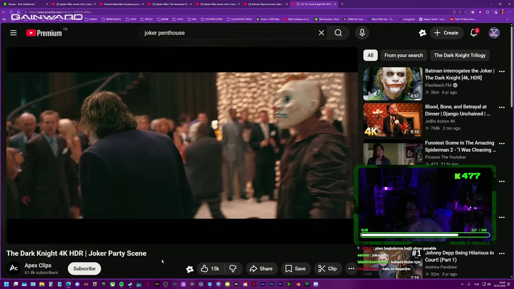Open Johnny Depp Being Hilarious video title
This screenshot has height=289, width=514.
pyautogui.click(x=459, y=256)
